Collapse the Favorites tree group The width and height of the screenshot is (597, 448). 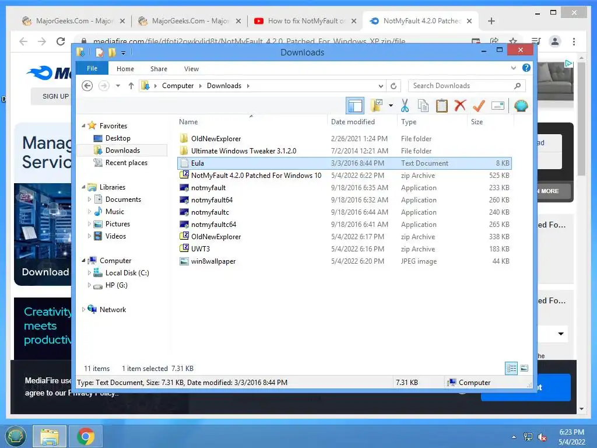84,125
